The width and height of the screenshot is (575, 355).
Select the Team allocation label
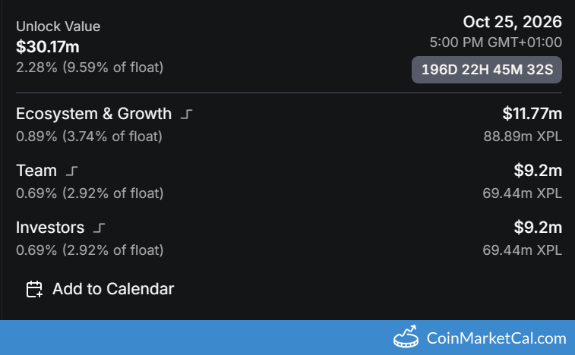pyautogui.click(x=36, y=171)
